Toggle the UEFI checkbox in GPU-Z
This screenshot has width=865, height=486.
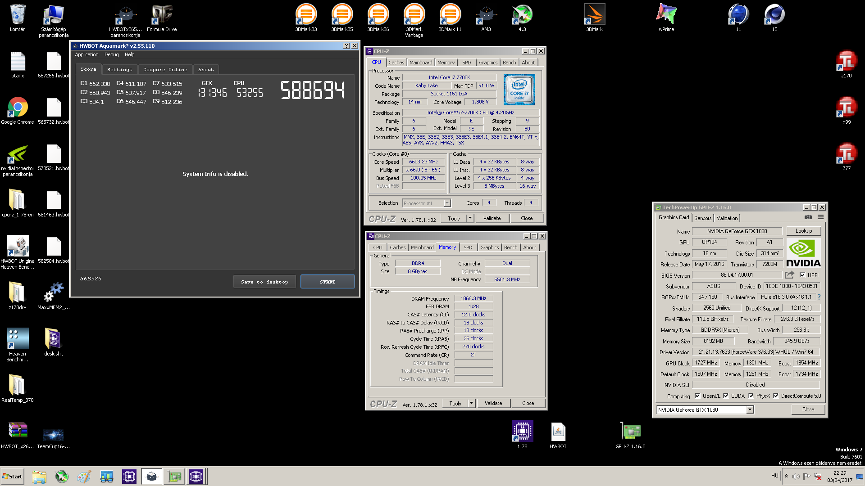pos(802,275)
